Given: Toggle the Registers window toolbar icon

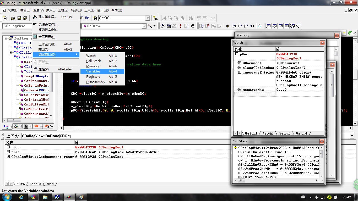Looking at the screenshot, I should click(280, 26).
